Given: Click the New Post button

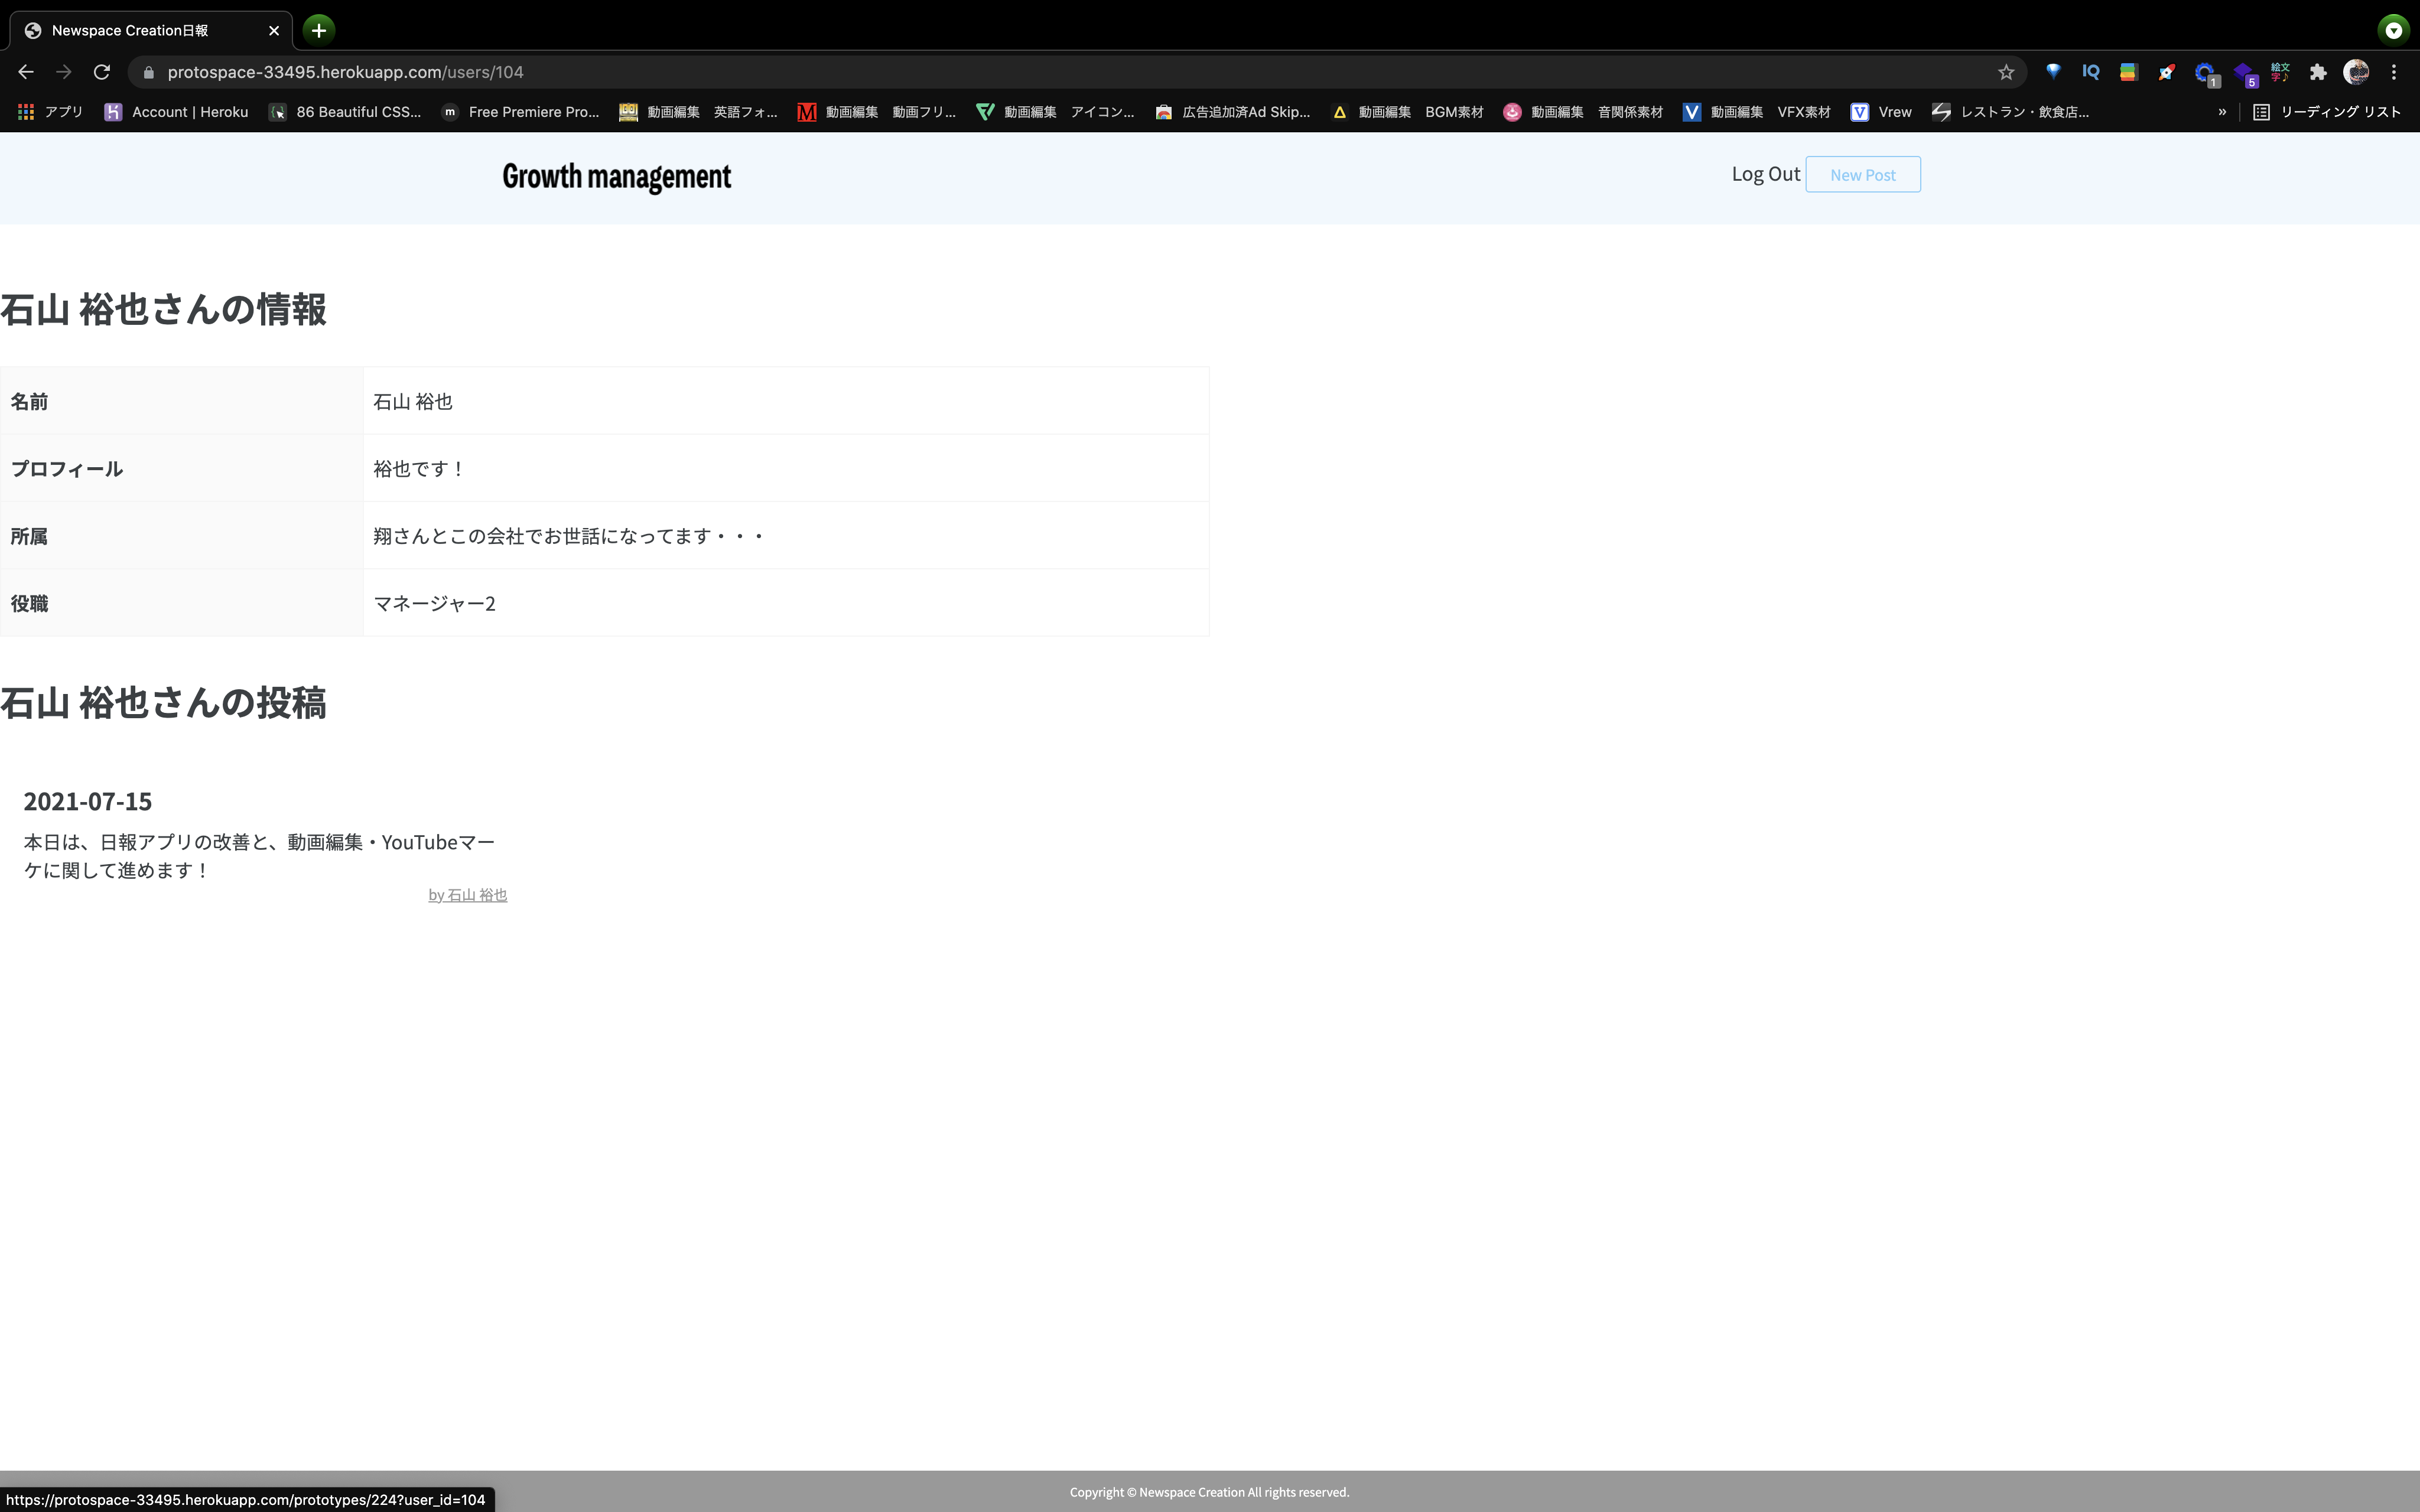Looking at the screenshot, I should click(1863, 174).
